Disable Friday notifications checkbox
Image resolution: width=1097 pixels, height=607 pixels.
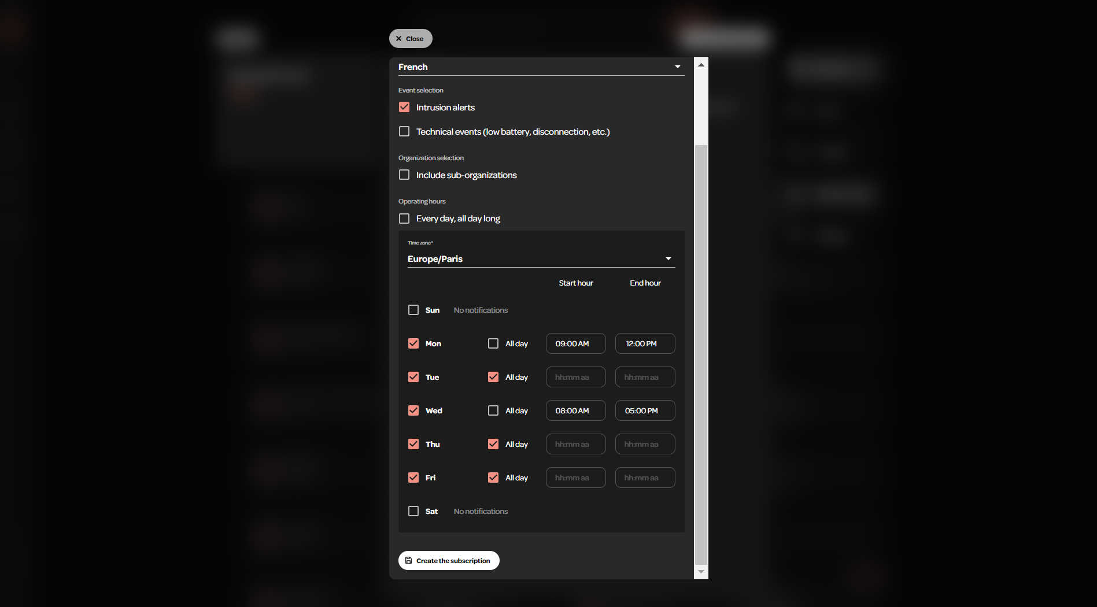[x=413, y=478]
